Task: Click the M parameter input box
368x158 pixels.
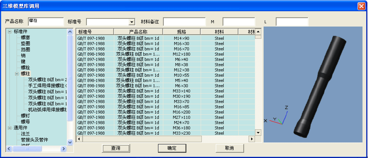Action: (x=239, y=22)
